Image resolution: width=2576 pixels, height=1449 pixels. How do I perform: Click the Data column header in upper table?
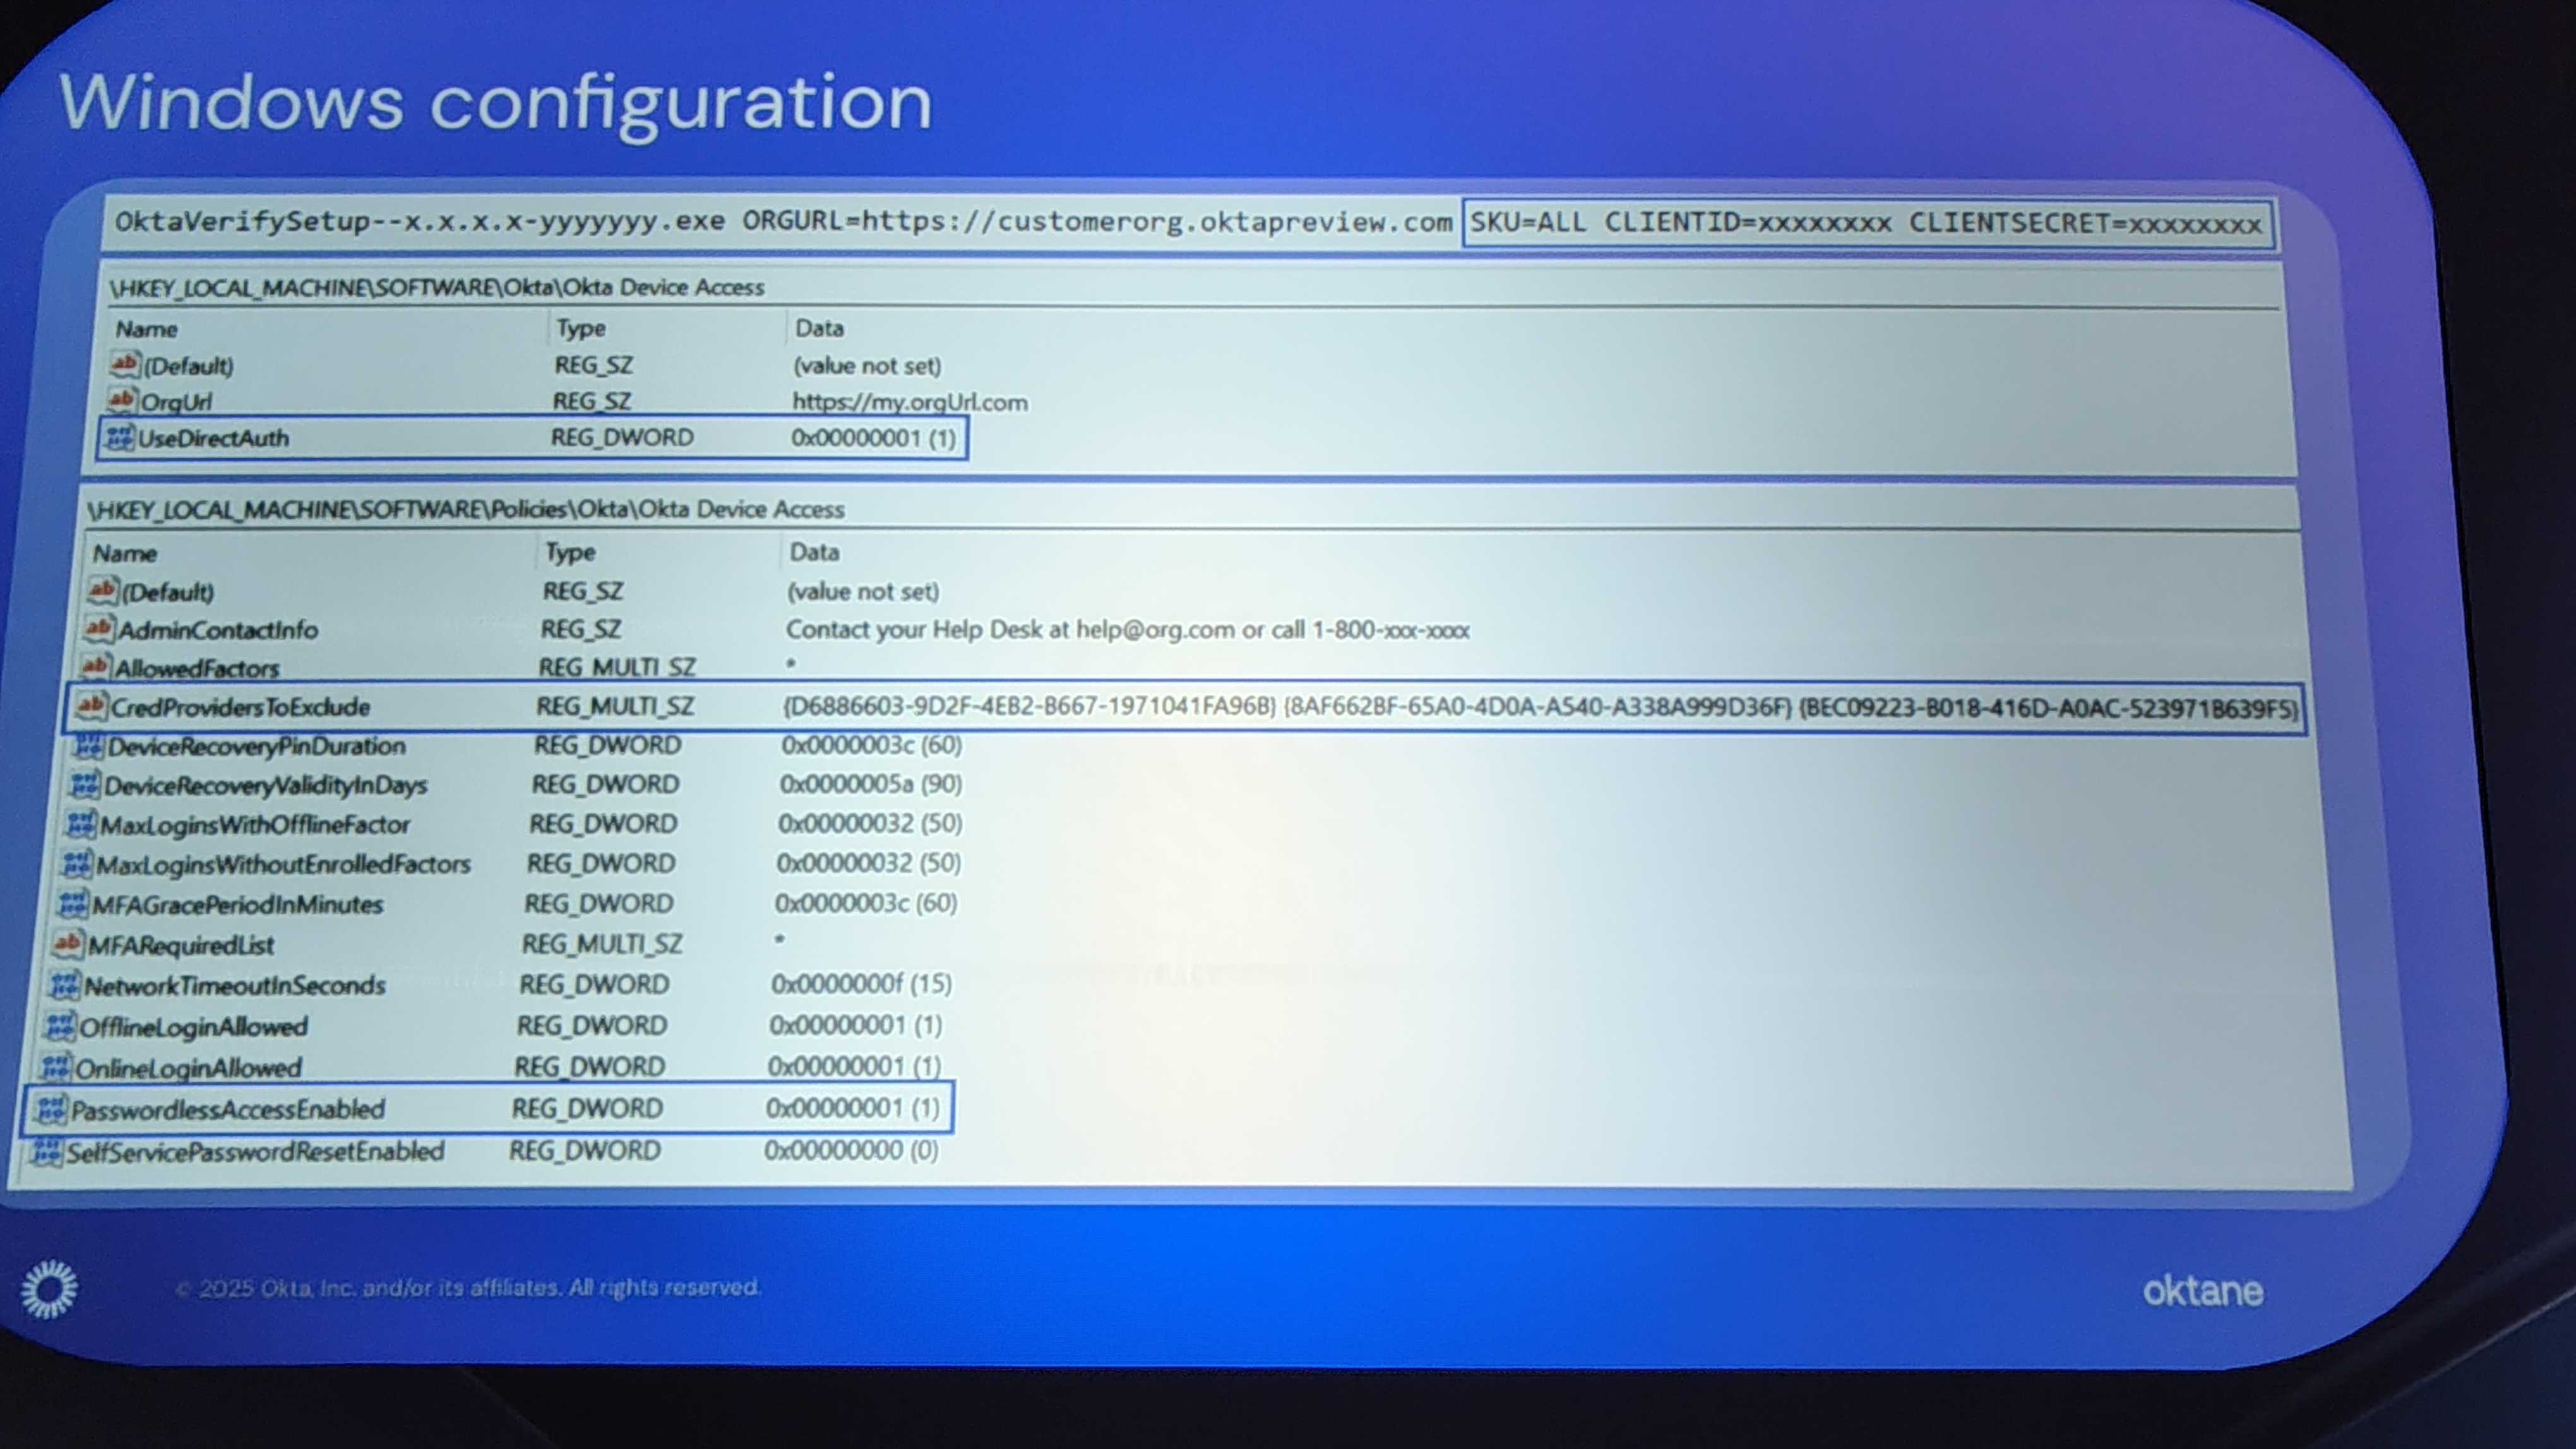point(819,328)
